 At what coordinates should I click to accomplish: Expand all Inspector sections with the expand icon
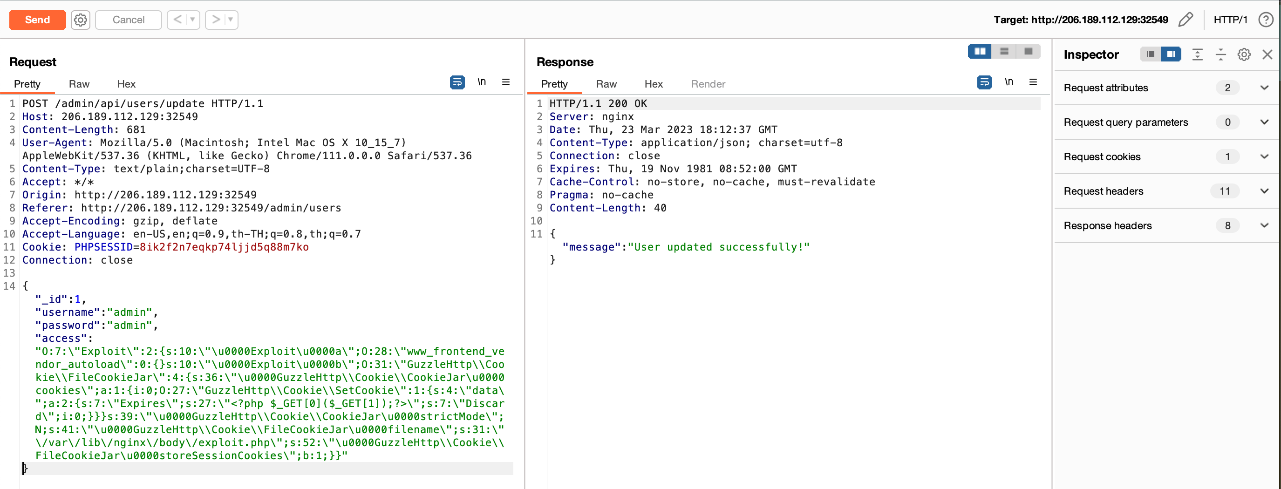point(1198,54)
